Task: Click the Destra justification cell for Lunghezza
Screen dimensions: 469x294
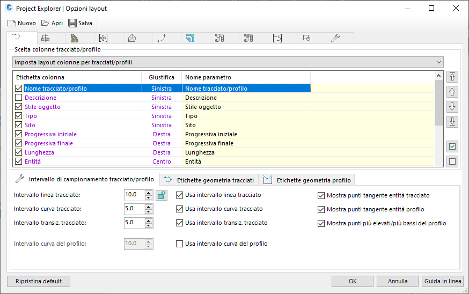Action: 162,152
